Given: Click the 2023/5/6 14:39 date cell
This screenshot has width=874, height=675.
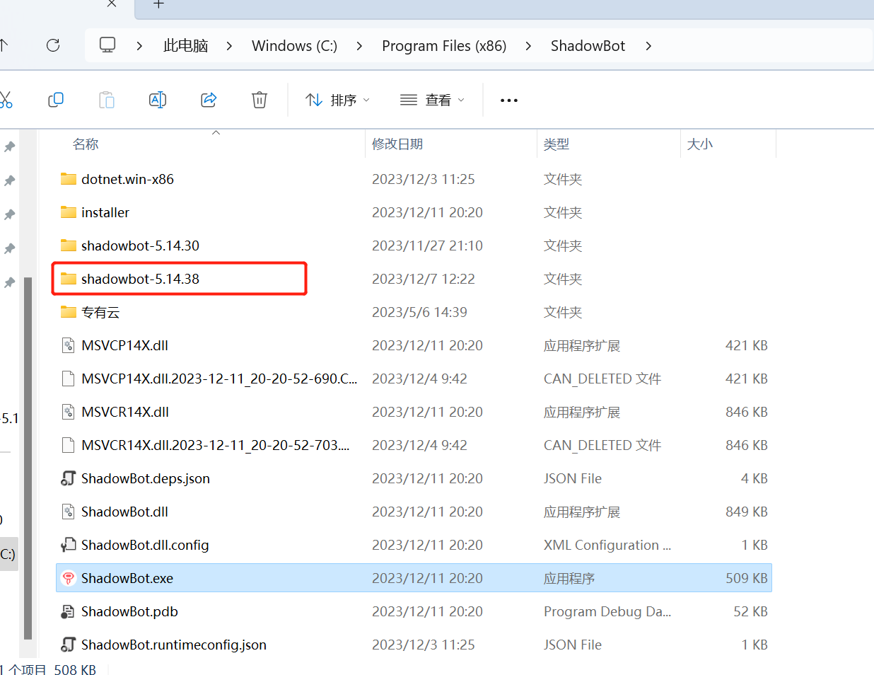Looking at the screenshot, I should (419, 312).
